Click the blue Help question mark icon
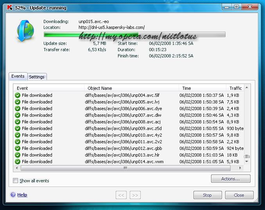 point(13,195)
